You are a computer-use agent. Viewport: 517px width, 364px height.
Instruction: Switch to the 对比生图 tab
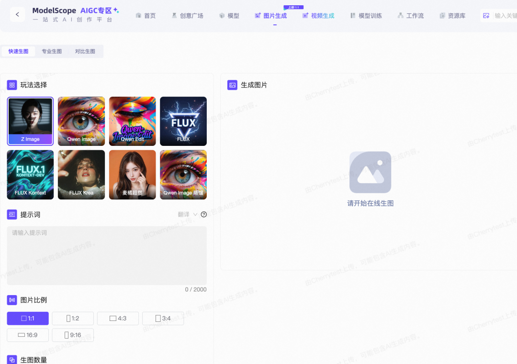click(85, 51)
